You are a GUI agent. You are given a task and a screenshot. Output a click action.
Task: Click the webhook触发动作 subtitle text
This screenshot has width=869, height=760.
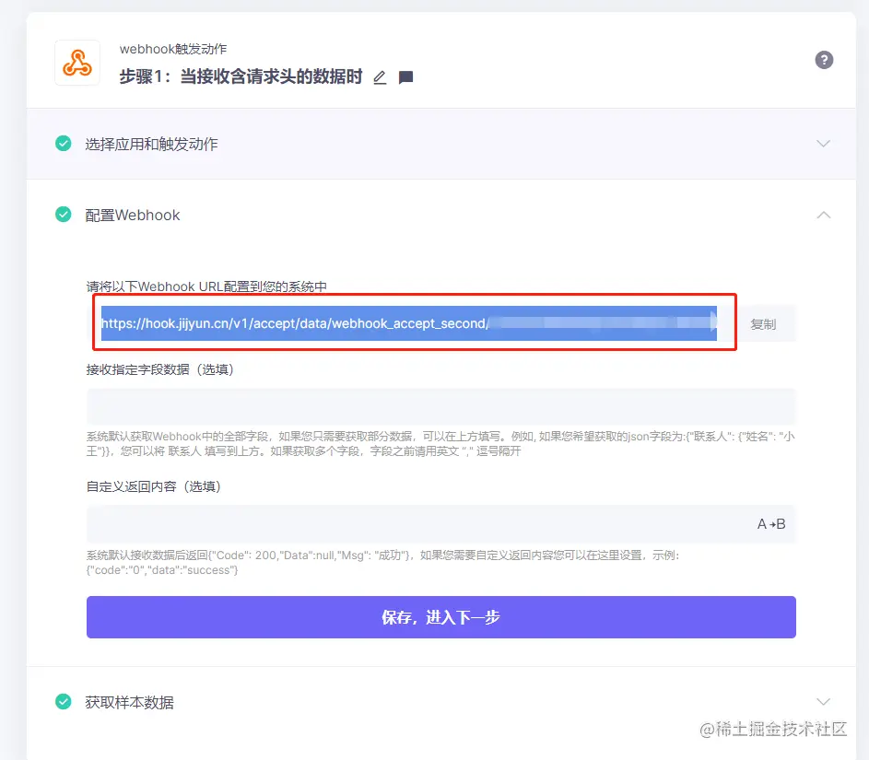pyautogui.click(x=173, y=49)
